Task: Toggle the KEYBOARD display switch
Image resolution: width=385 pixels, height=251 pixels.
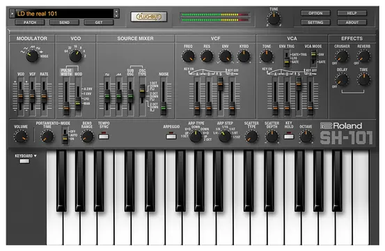Action: tap(24, 161)
